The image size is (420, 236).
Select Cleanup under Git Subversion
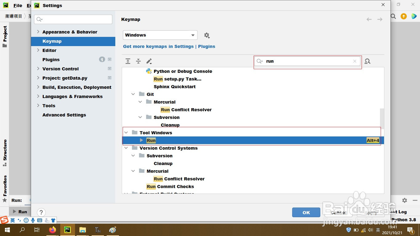pos(170,125)
